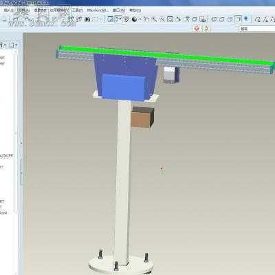Click the blue enhanced realism icon
The height and width of the screenshot is (275, 275).
tap(246, 19)
